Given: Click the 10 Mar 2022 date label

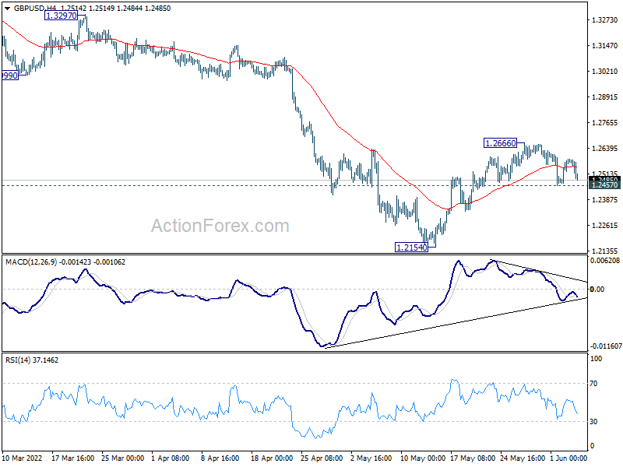Looking at the screenshot, I should [23, 458].
